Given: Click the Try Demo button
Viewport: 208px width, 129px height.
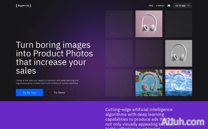Looking at the screenshot, I should point(59,93).
